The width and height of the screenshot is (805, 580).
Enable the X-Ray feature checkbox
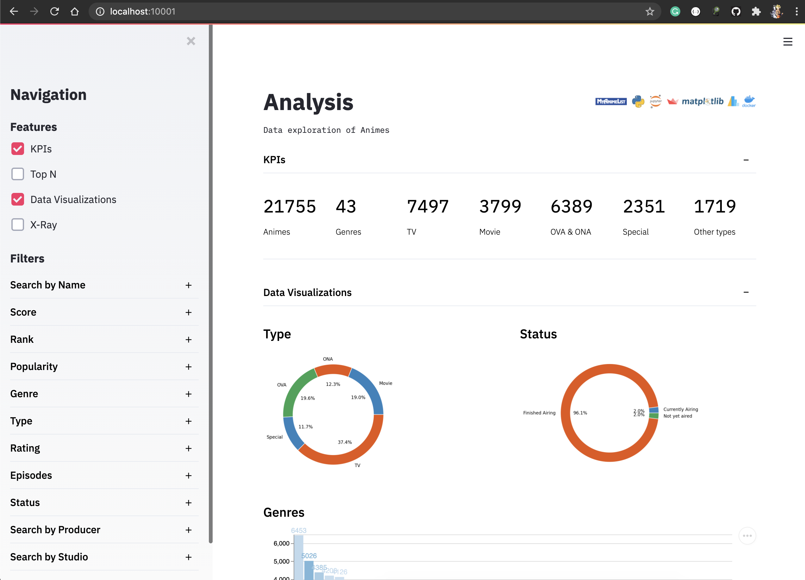click(17, 225)
